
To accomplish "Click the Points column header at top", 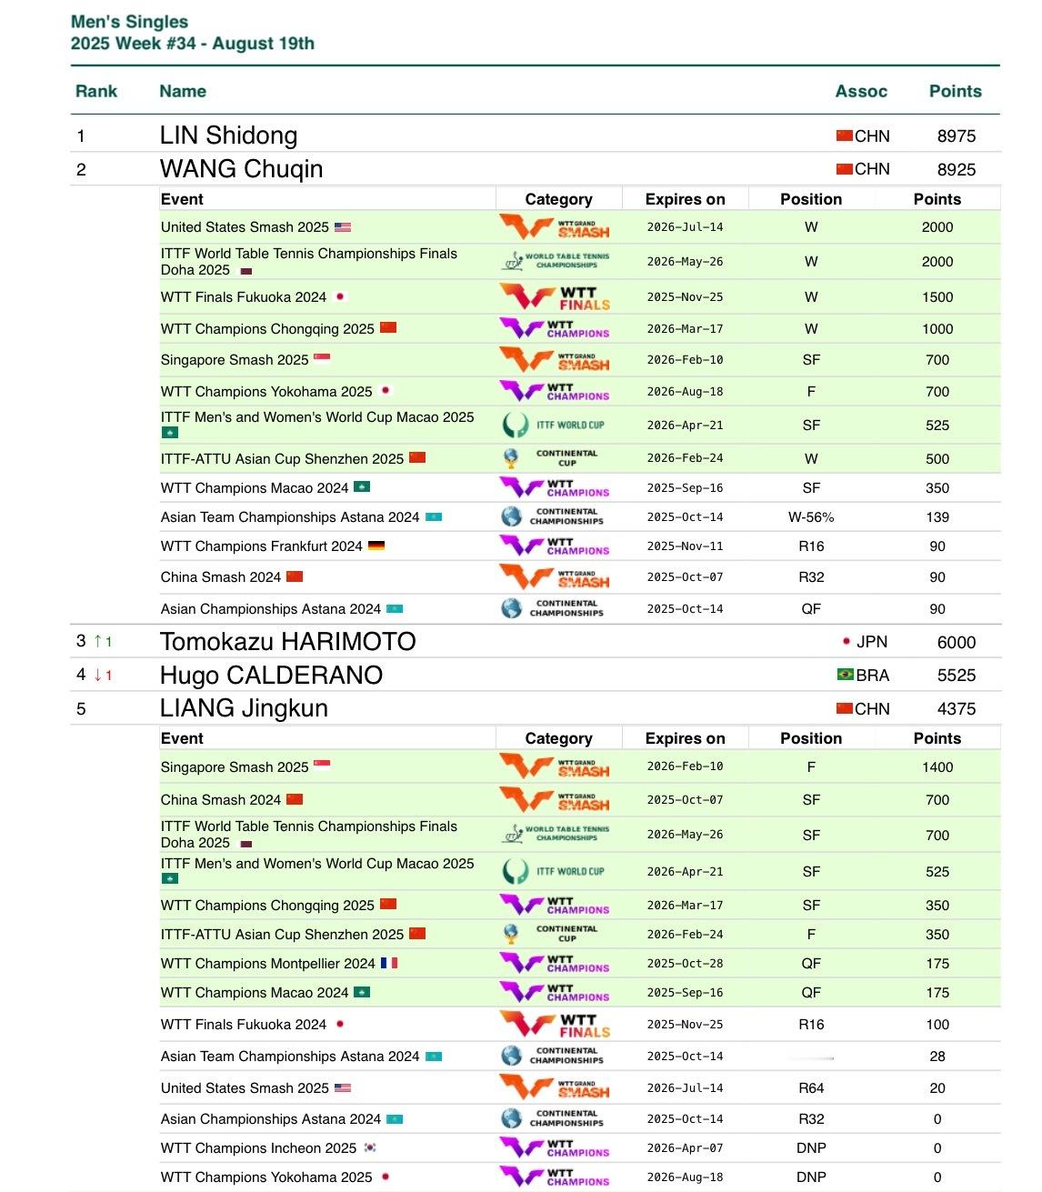I will click(x=956, y=91).
